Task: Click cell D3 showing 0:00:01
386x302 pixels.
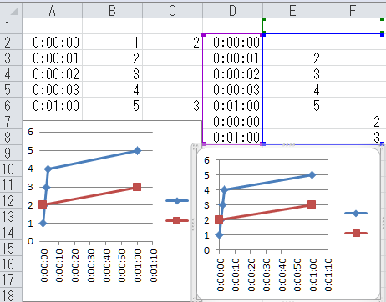Action: click(233, 58)
